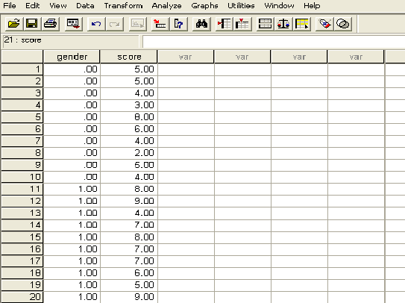Click score cell with value 2.00
The height and width of the screenshot is (303, 405).
129,153
